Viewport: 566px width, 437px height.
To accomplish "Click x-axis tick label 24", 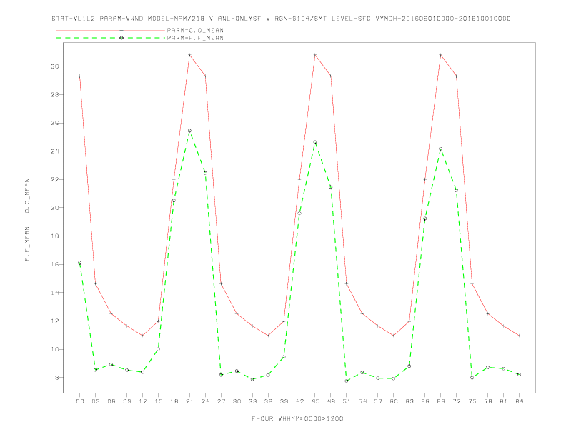I will coord(205,401).
